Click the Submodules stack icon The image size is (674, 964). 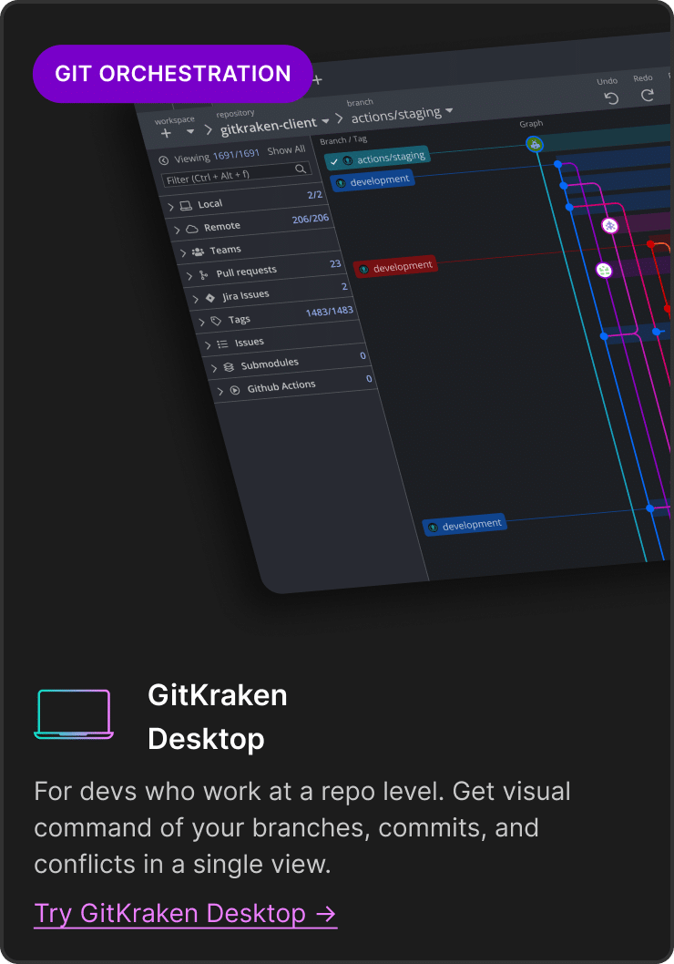coord(229,367)
